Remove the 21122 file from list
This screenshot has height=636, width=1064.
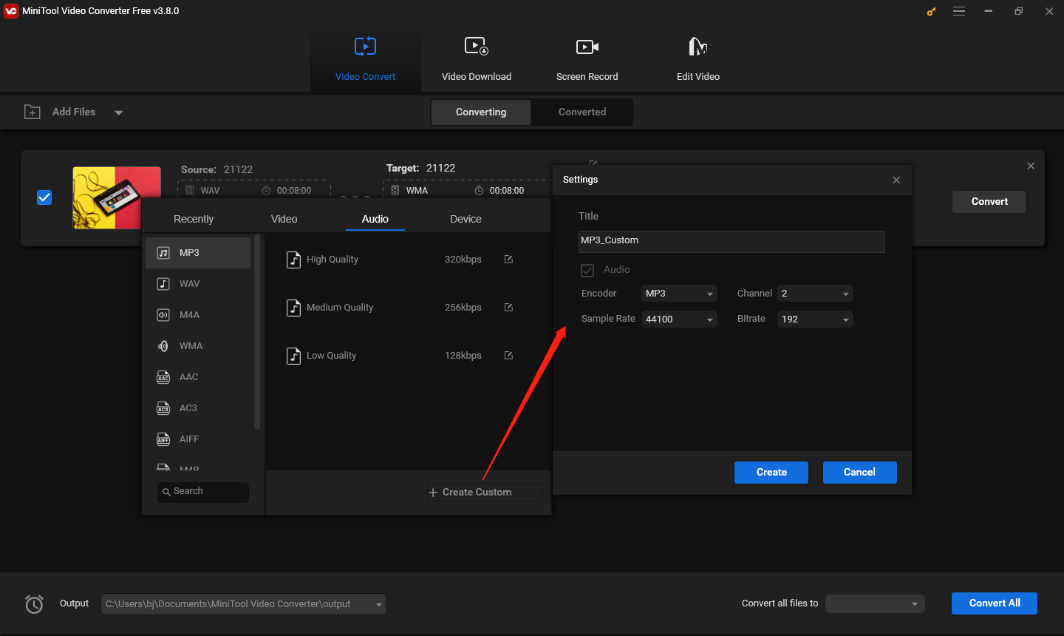click(x=1031, y=166)
